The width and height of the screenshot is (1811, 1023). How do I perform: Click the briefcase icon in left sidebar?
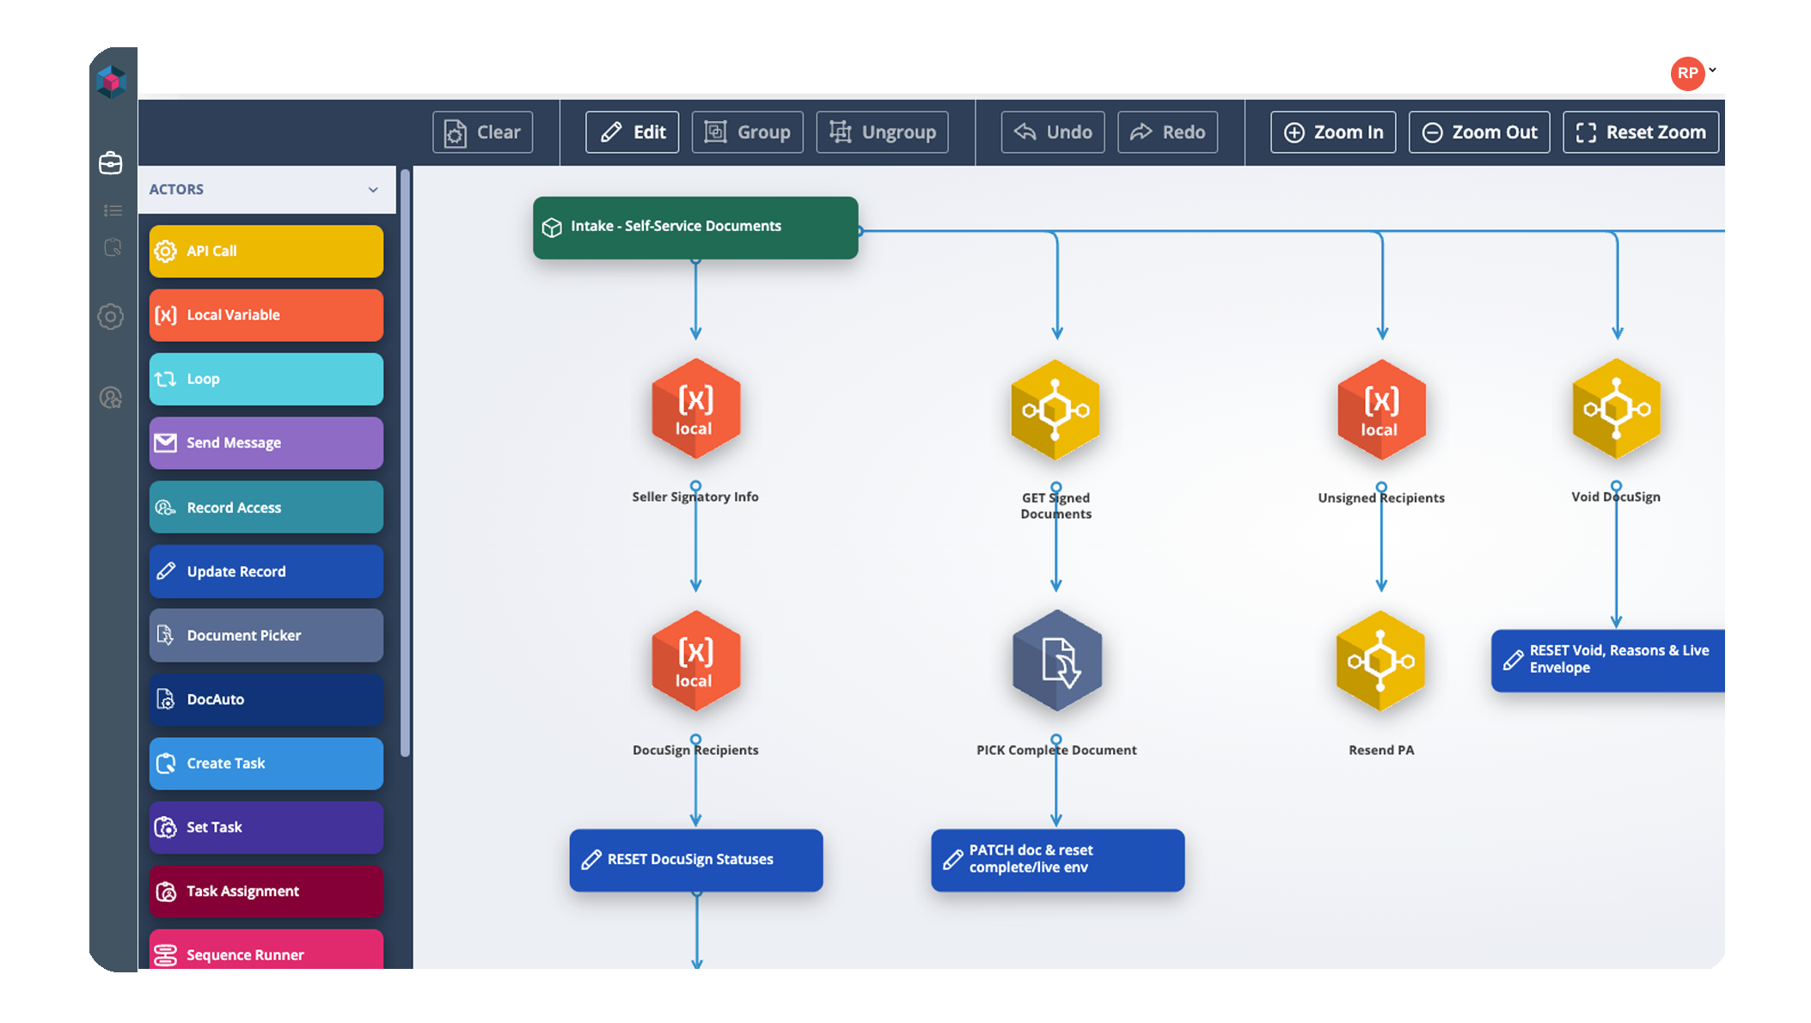point(111,163)
